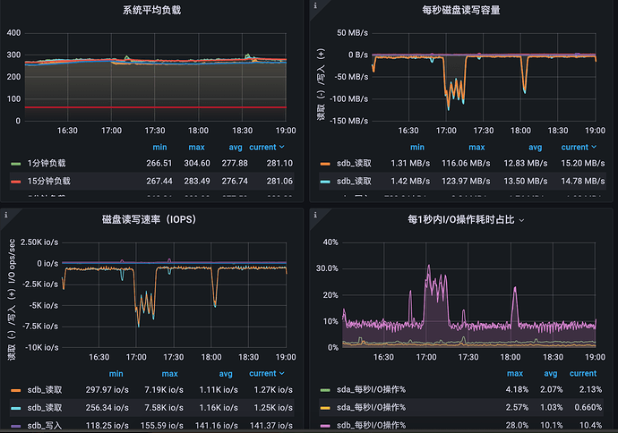Image resolution: width=618 pixels, height=433 pixels.
Task: Click green color swatch beside 1分钟负载
Action: click(x=15, y=165)
